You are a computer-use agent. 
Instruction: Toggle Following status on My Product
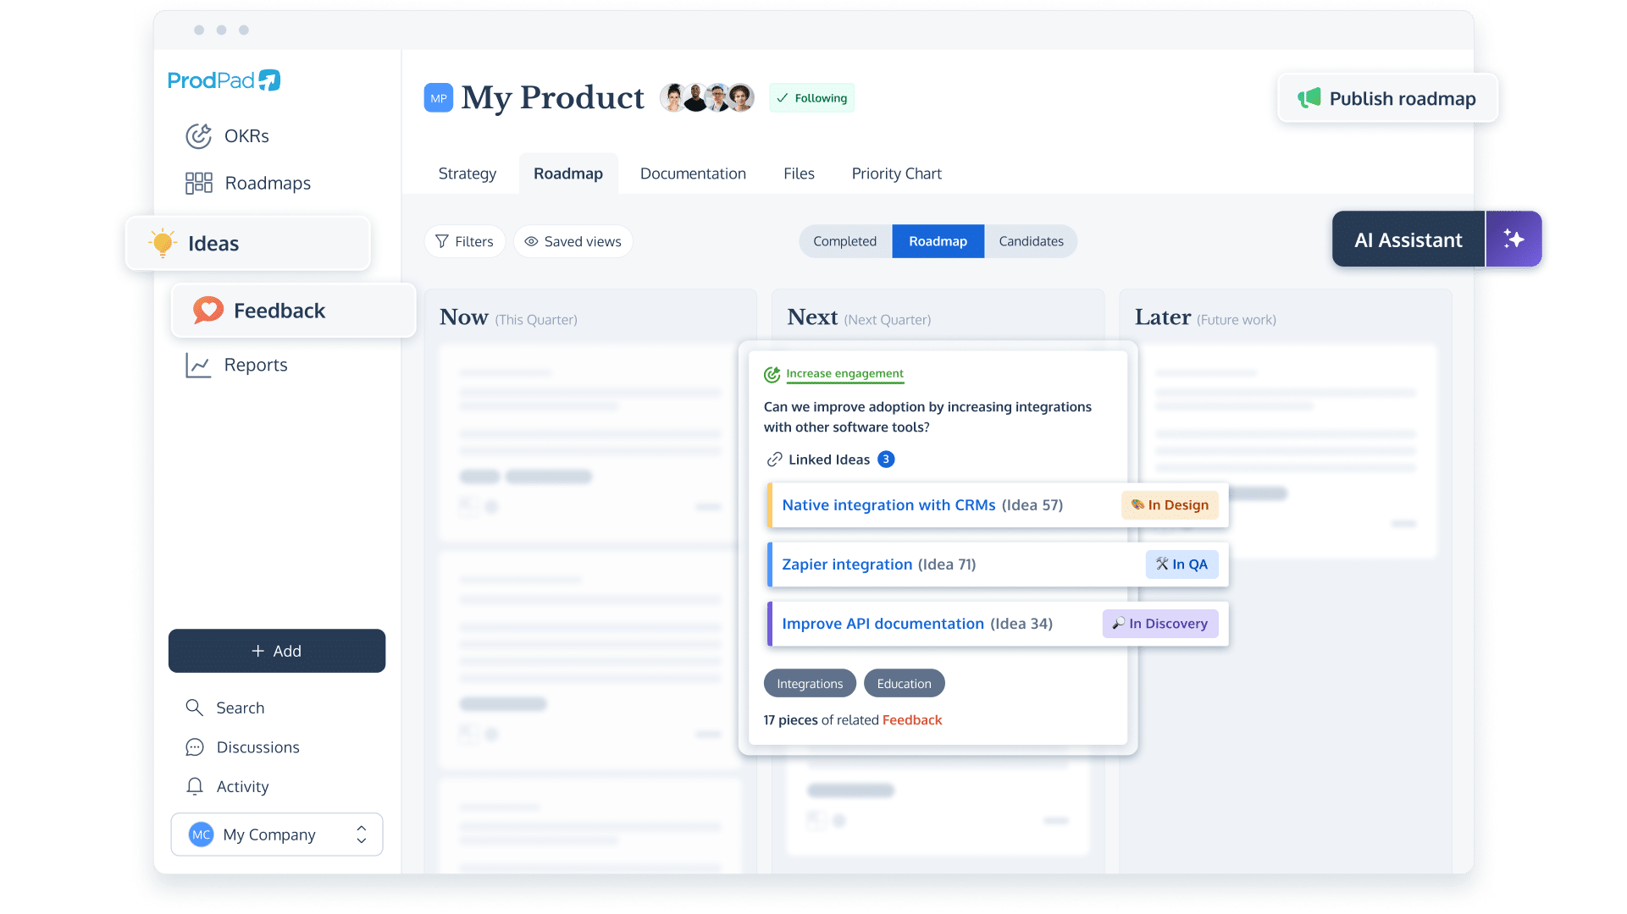811,97
